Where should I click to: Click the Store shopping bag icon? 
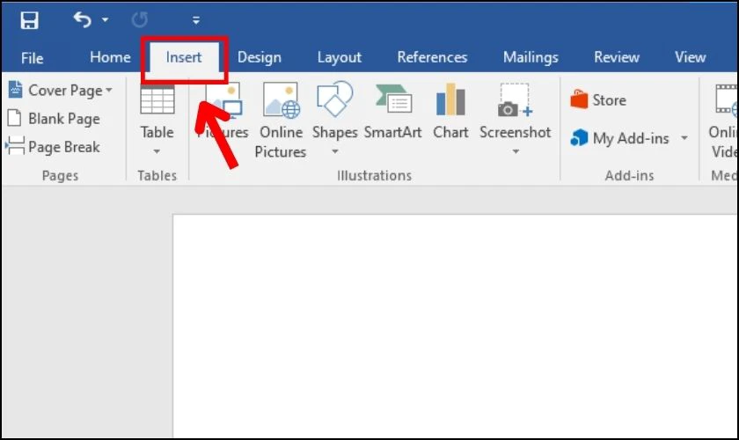[x=579, y=99]
